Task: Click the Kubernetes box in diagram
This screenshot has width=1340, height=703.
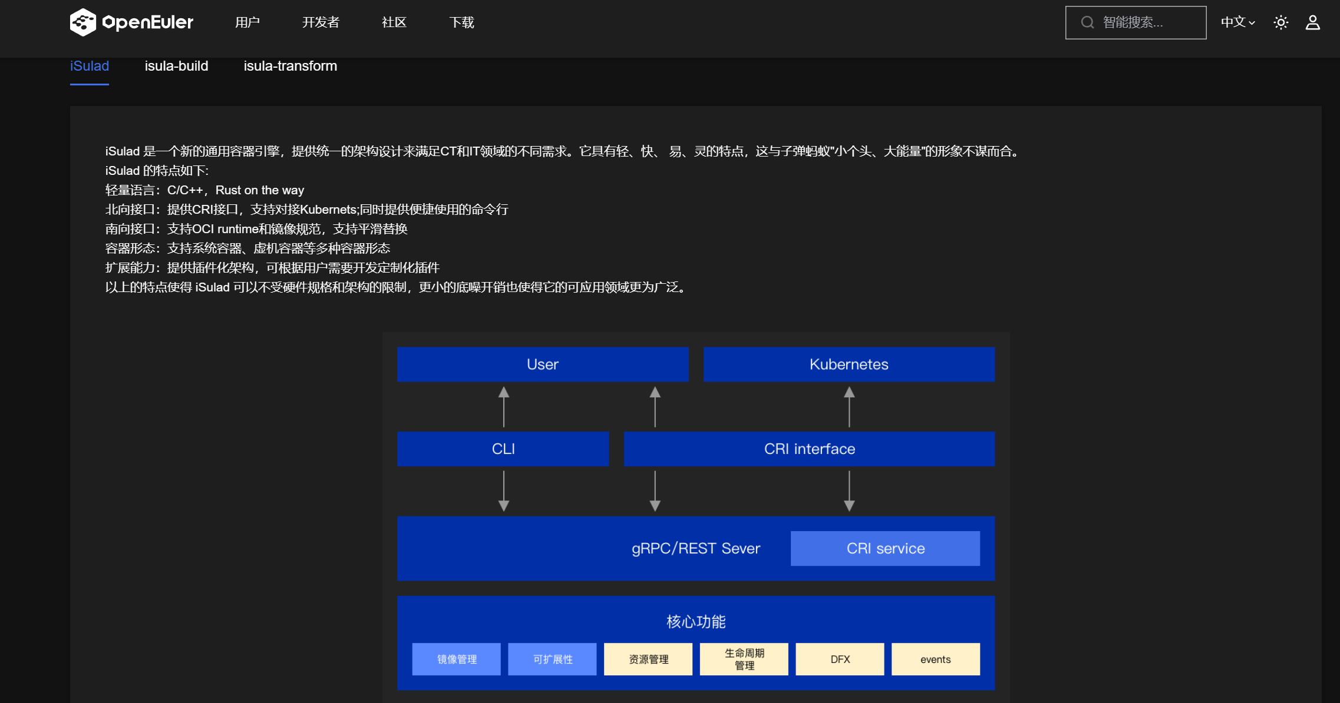Action: [849, 364]
